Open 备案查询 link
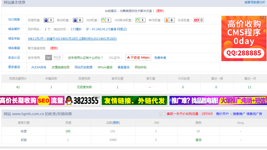Screen dimensions: 267x150 (x=123, y=67)
